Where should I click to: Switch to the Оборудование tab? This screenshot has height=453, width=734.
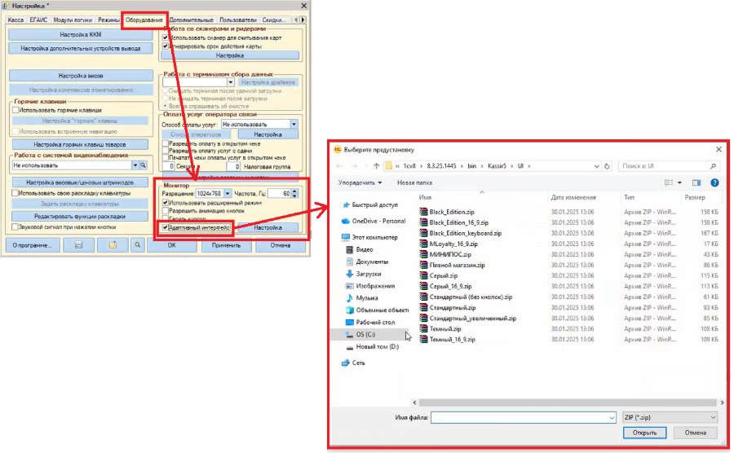[144, 20]
